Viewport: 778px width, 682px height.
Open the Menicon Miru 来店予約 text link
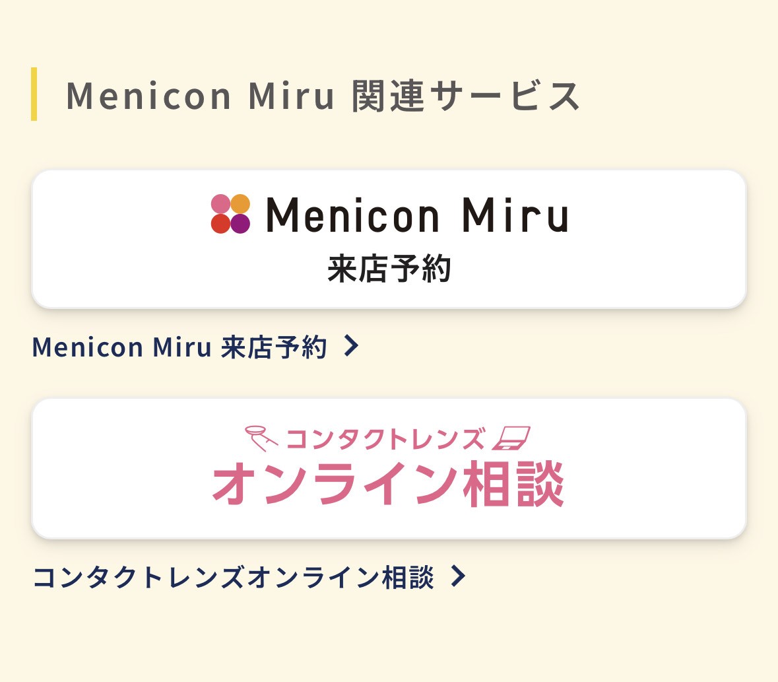click(179, 347)
